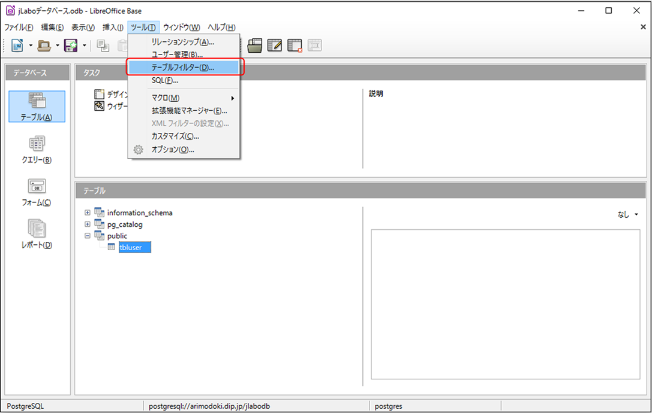This screenshot has height=413, width=652.
Task: Minimize the LibreOffice Base window
Action: pos(581,11)
